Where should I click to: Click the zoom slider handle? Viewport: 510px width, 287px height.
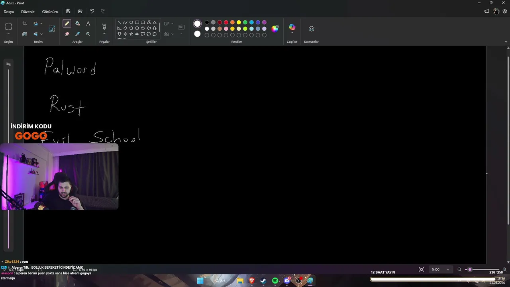pos(470,269)
